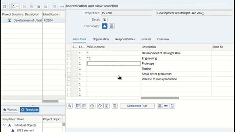Tick checkbox for the Engineering row
The image size is (235, 132).
point(69,58)
